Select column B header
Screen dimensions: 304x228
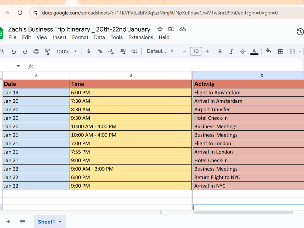click(x=131, y=75)
